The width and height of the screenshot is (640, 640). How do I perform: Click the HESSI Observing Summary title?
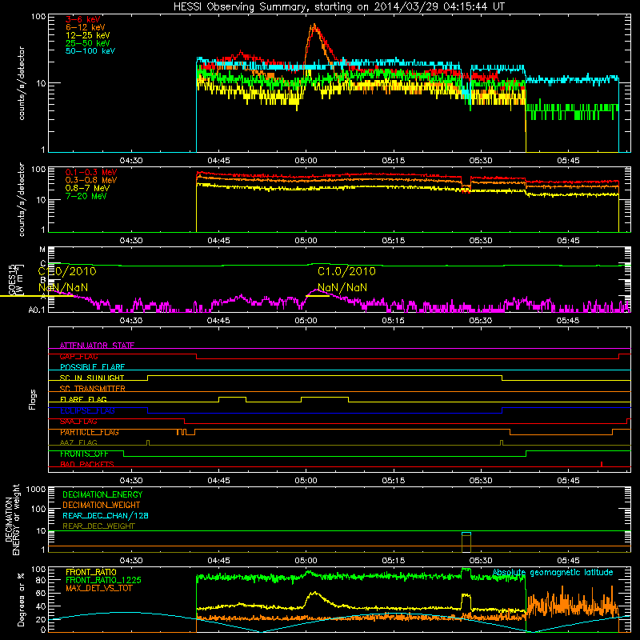pyautogui.click(x=339, y=6)
